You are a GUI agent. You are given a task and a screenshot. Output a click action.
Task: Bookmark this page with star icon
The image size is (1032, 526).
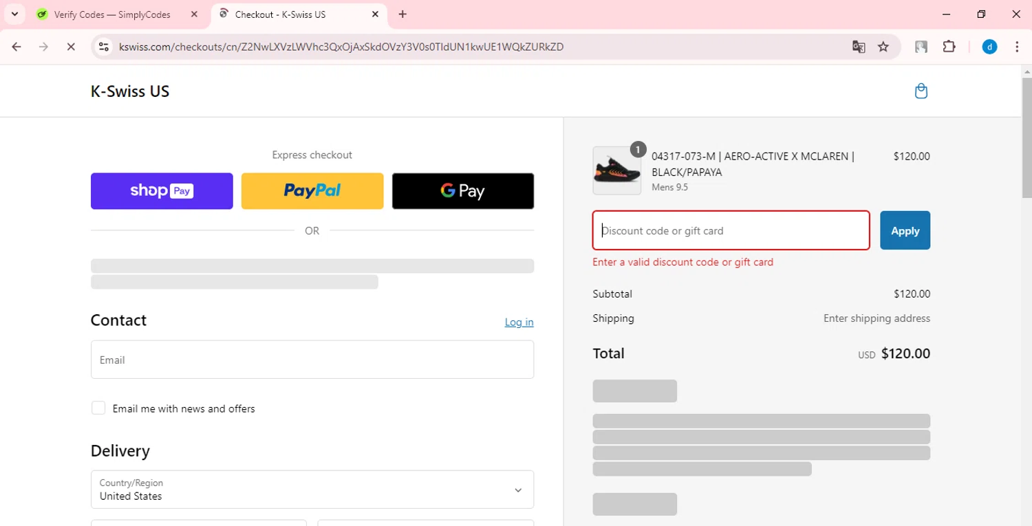883,47
